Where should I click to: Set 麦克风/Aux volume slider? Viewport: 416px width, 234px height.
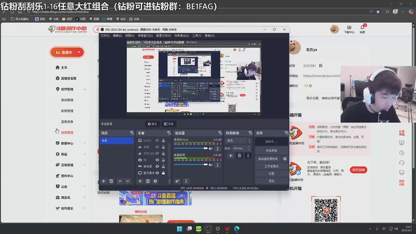(x=191, y=148)
